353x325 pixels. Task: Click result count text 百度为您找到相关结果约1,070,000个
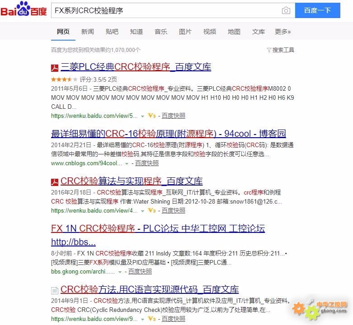(x=96, y=50)
